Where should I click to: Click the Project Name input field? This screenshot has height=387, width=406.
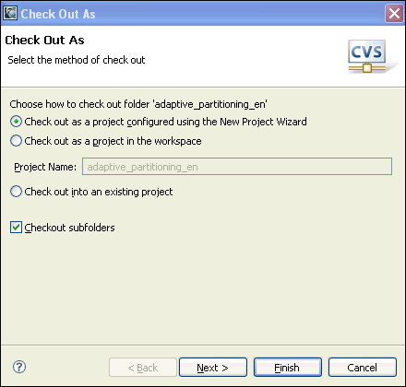(237, 167)
